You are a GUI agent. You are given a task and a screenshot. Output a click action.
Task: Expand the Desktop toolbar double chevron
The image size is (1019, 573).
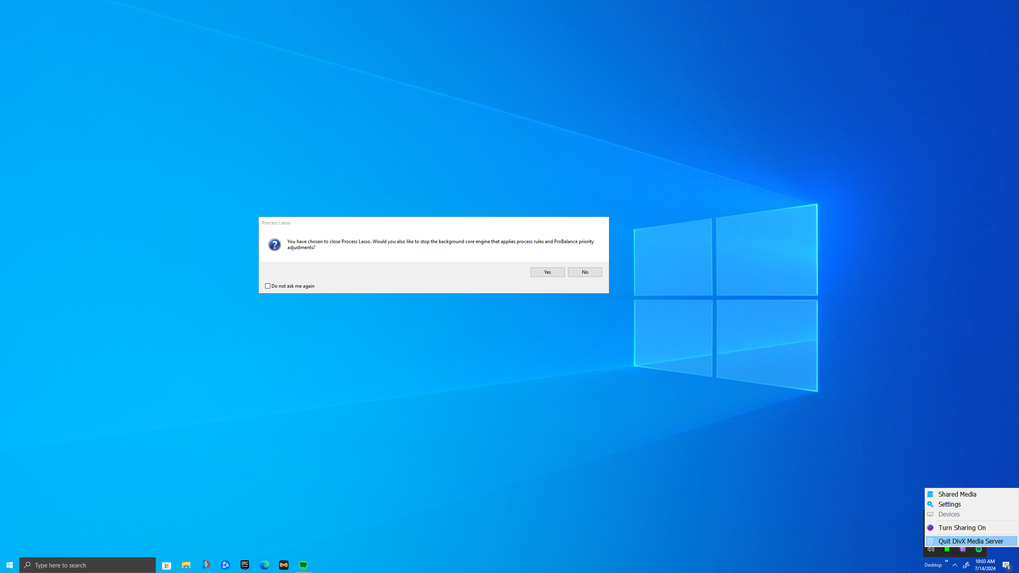946,561
